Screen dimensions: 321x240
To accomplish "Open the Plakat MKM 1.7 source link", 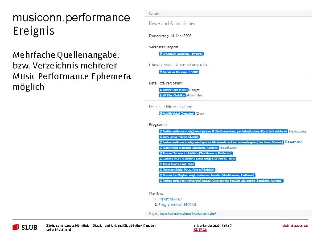I will click(x=170, y=199).
